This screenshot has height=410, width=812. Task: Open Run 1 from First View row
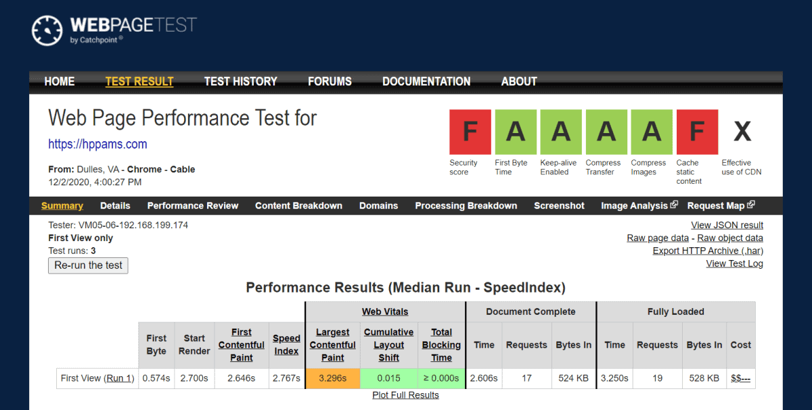(119, 378)
